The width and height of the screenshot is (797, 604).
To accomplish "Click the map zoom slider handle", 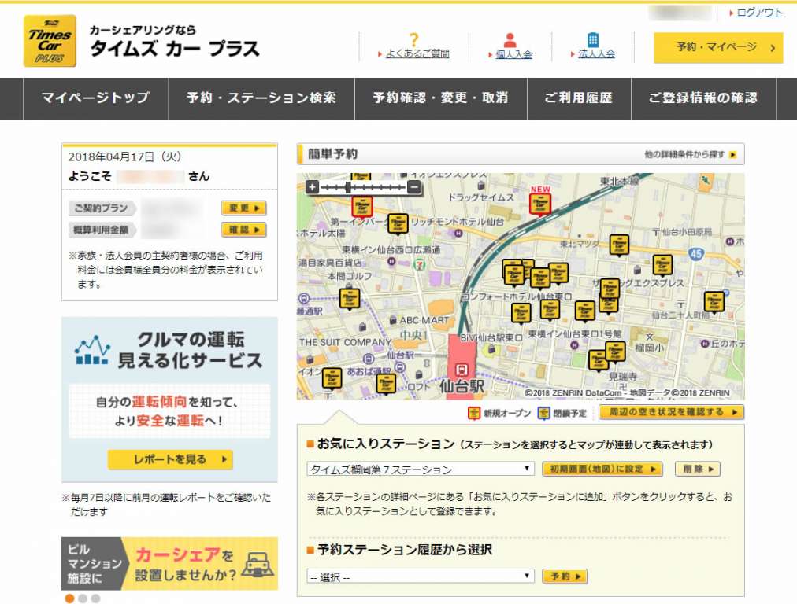I will point(348,187).
